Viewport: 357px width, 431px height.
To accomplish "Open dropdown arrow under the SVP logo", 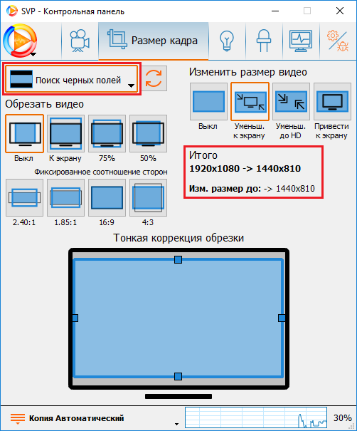I will (33, 54).
